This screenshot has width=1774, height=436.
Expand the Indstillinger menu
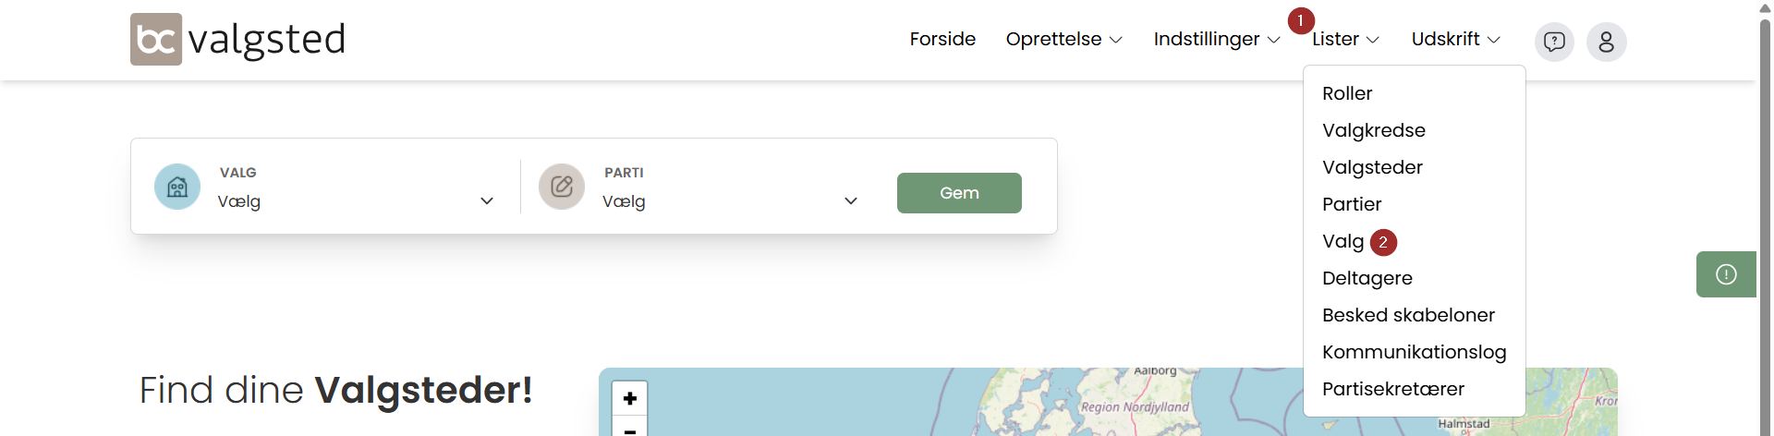point(1216,39)
